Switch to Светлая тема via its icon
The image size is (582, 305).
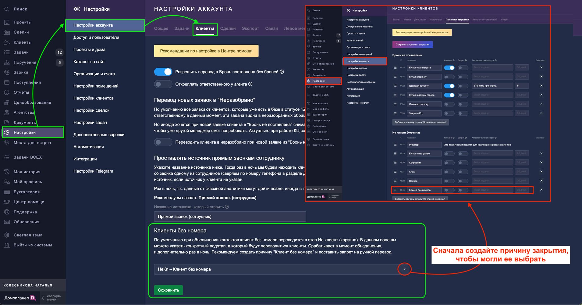coord(7,235)
